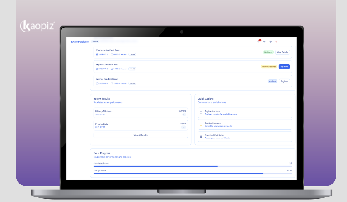The width and height of the screenshot is (347, 202).
Task: Click the Completed Exams progress bar
Action: [192, 166]
